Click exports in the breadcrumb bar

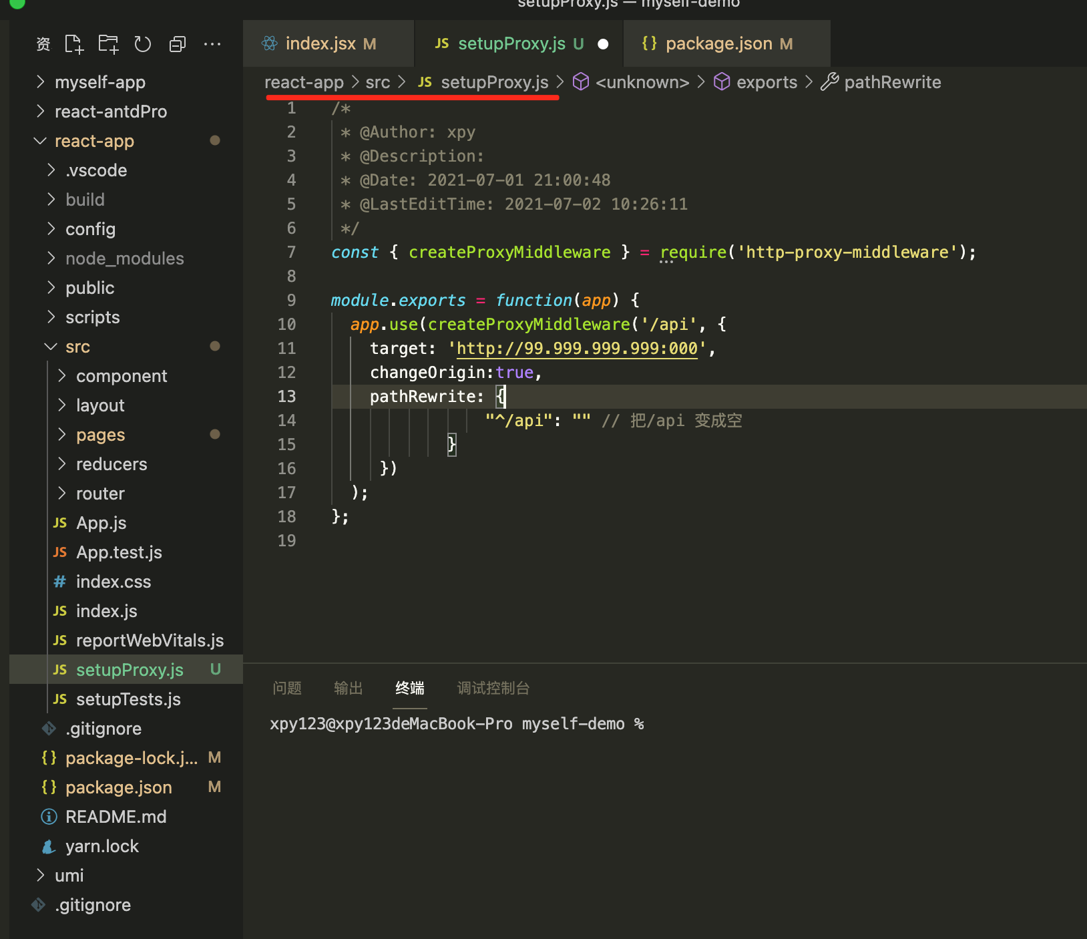click(767, 81)
